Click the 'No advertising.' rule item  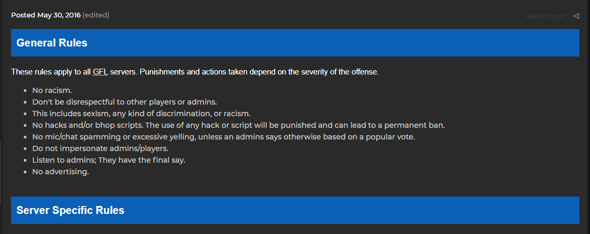61,172
